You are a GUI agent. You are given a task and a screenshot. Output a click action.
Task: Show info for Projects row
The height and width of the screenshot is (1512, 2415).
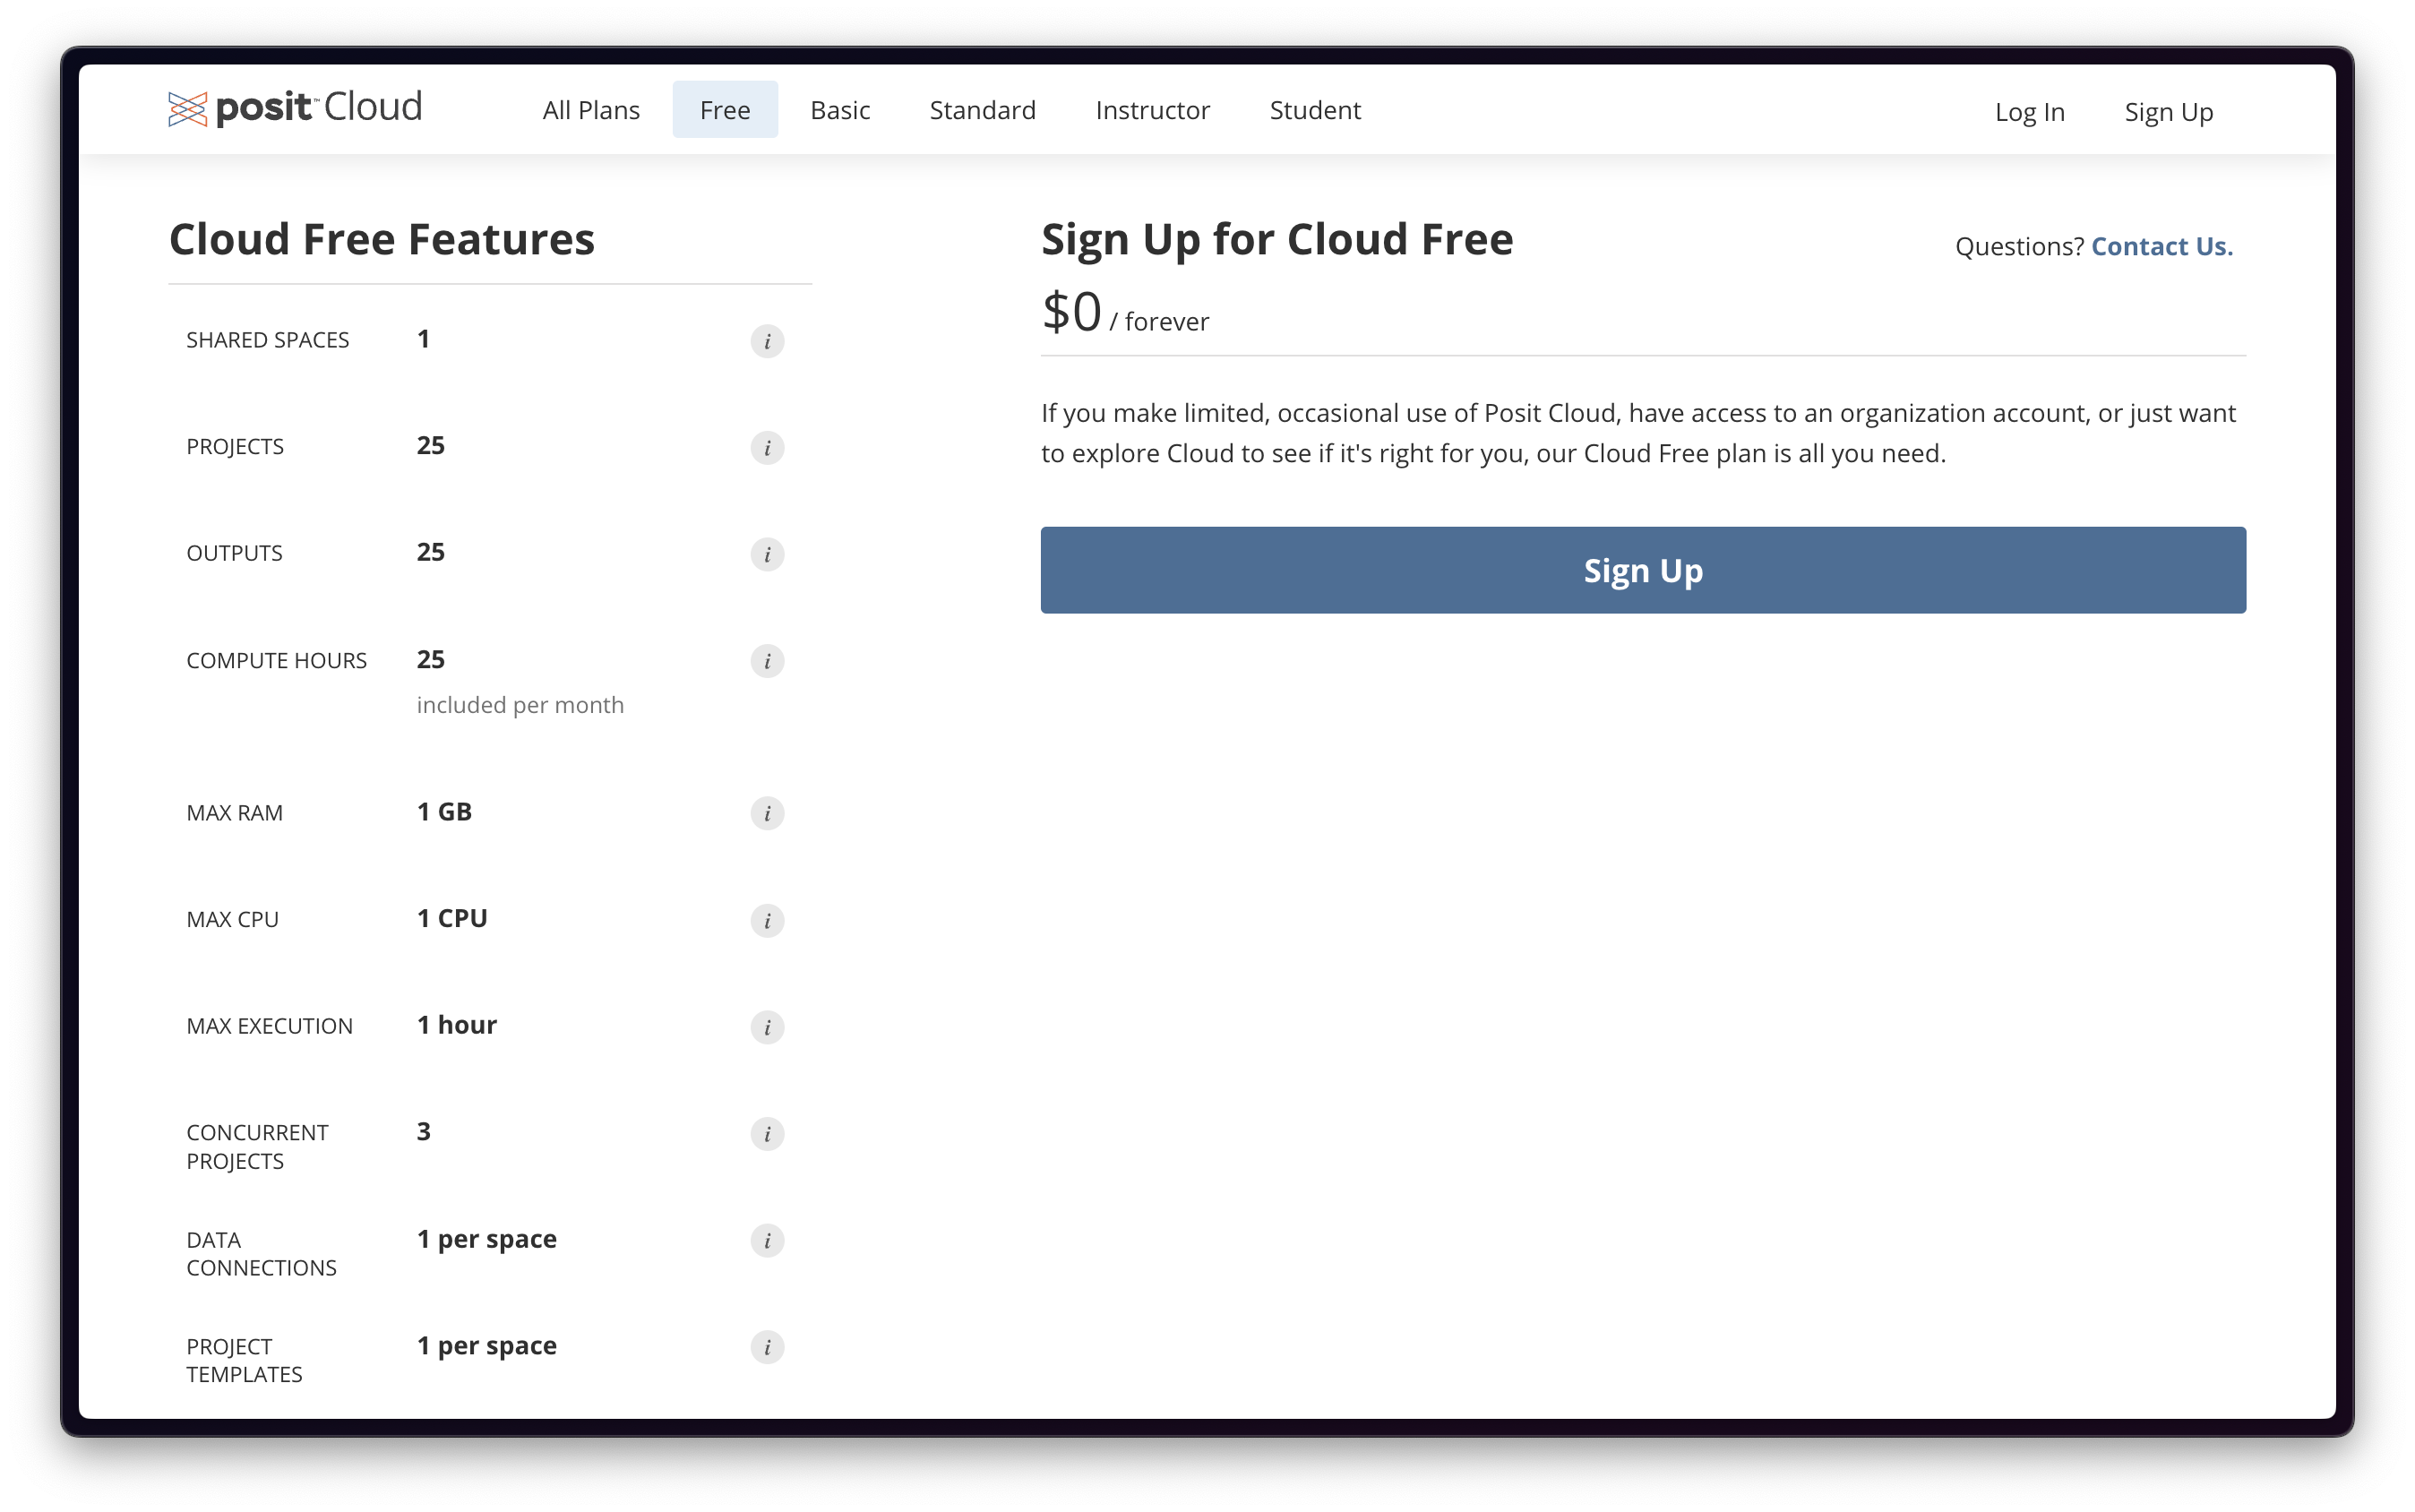click(x=767, y=448)
